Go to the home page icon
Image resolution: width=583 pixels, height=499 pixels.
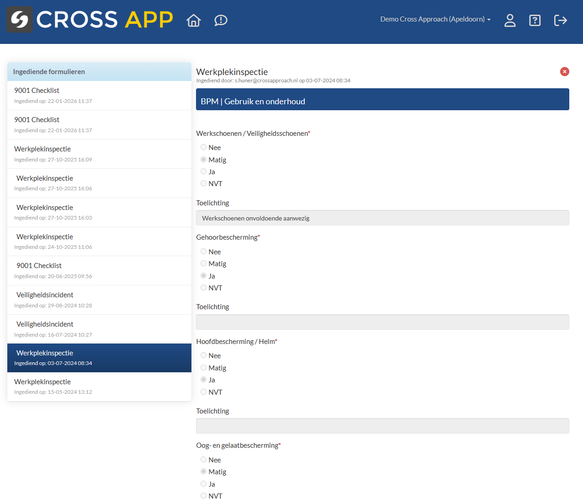[x=194, y=20]
